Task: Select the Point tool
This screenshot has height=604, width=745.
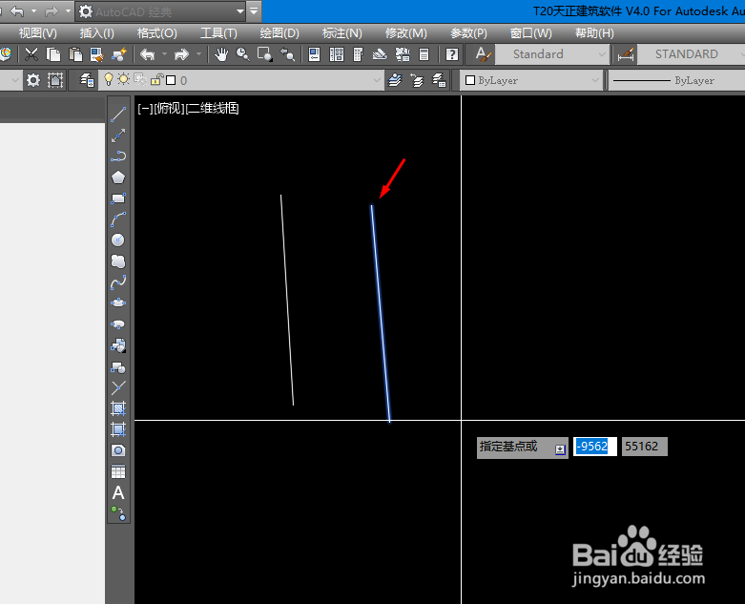Action: 118,387
